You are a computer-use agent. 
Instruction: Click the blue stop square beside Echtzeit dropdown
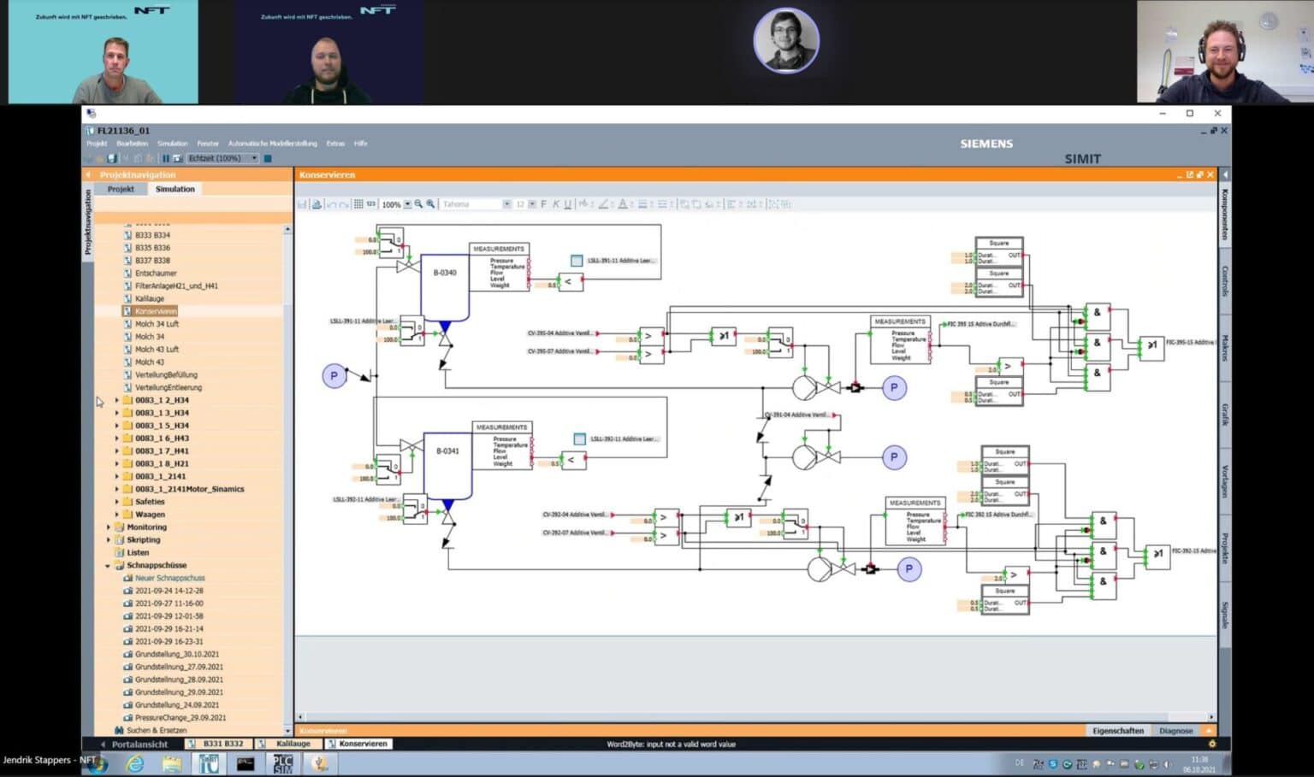(268, 158)
